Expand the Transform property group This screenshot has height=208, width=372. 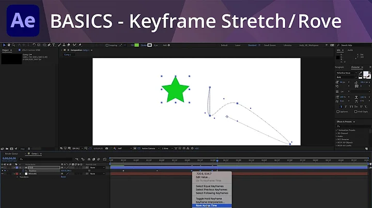pyautogui.click(x=17, y=177)
